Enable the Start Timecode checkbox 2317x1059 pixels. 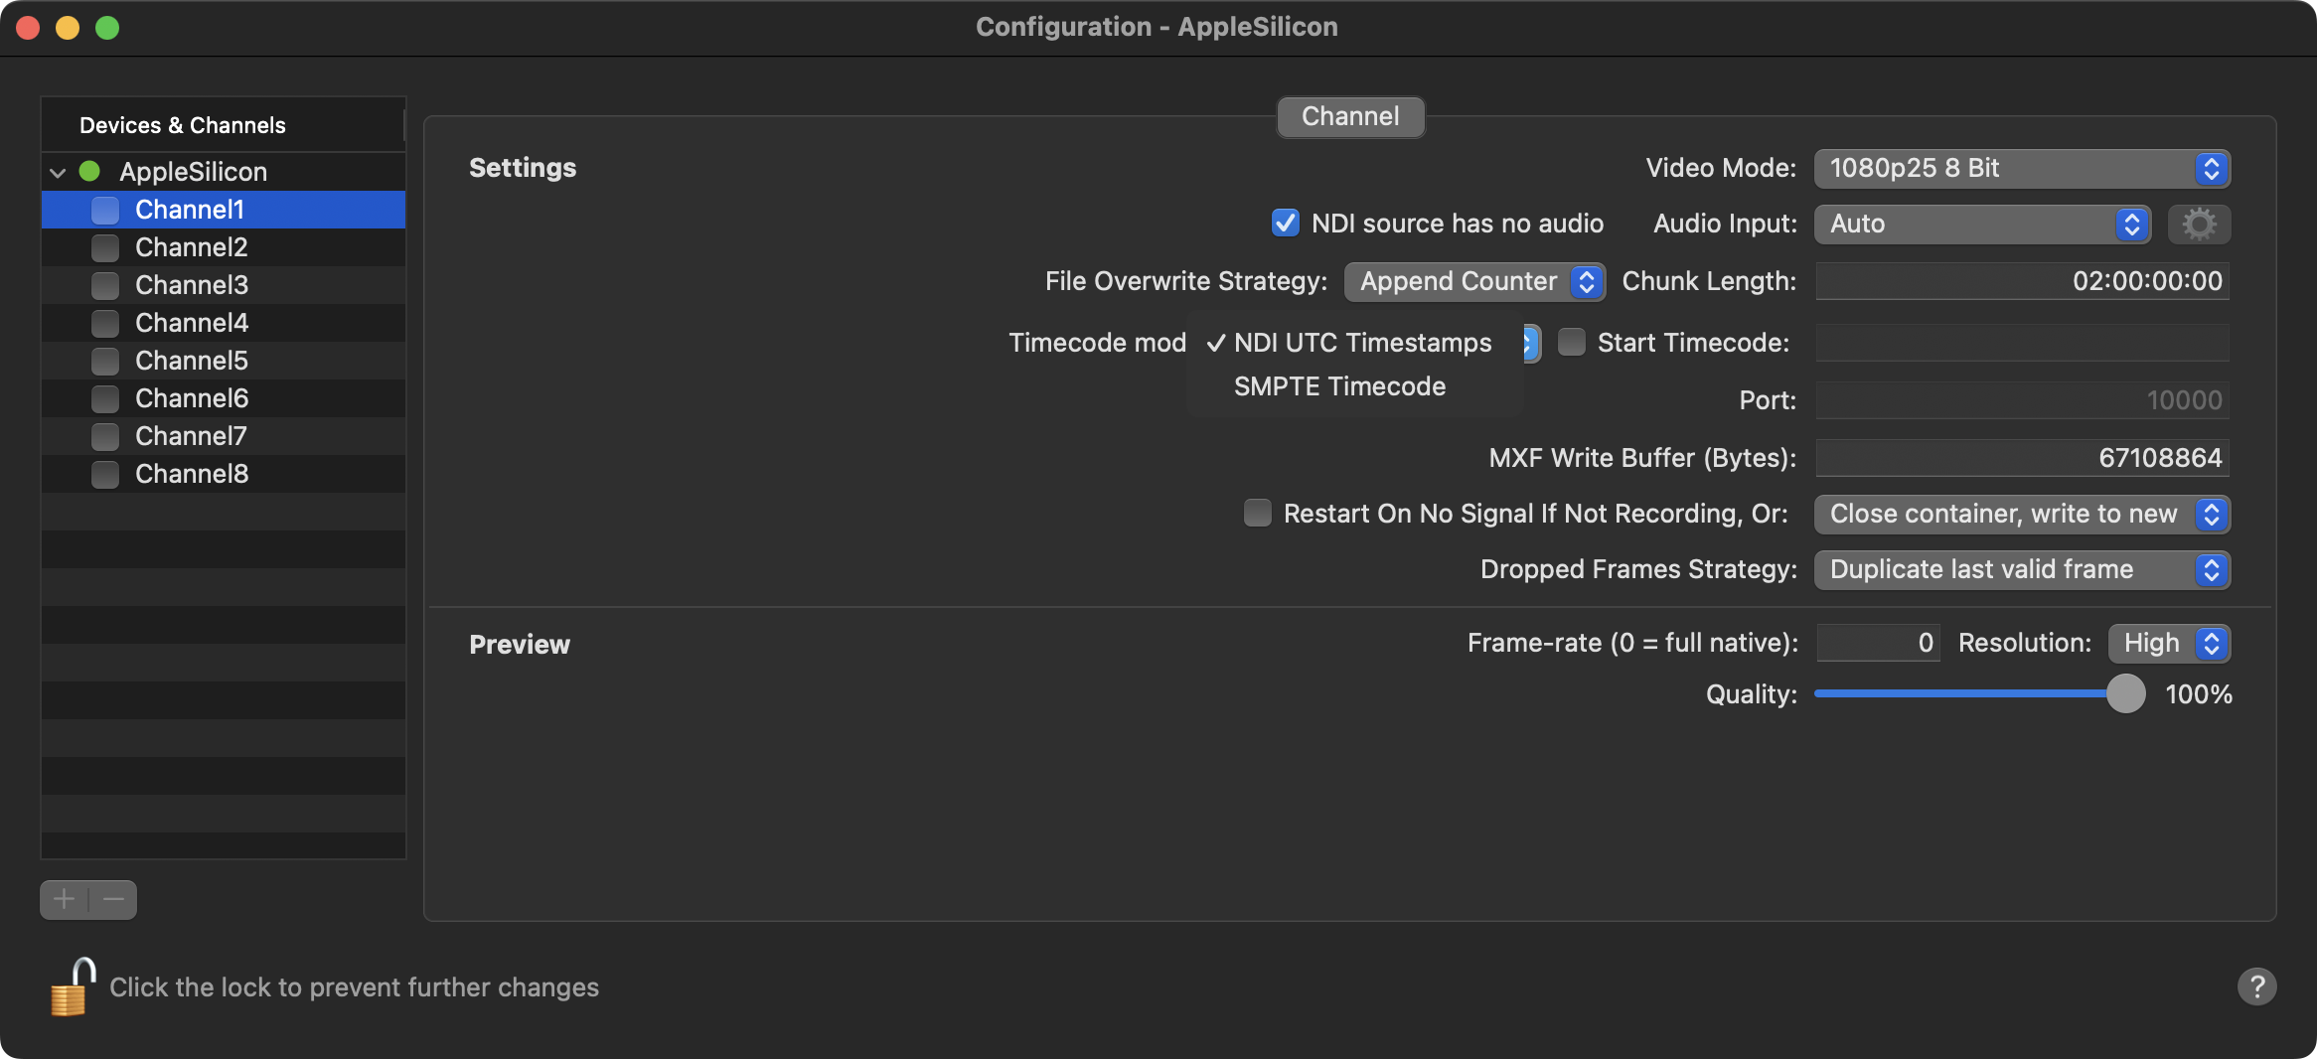click(1572, 342)
